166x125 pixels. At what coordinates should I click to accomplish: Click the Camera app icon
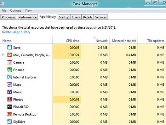9,62
